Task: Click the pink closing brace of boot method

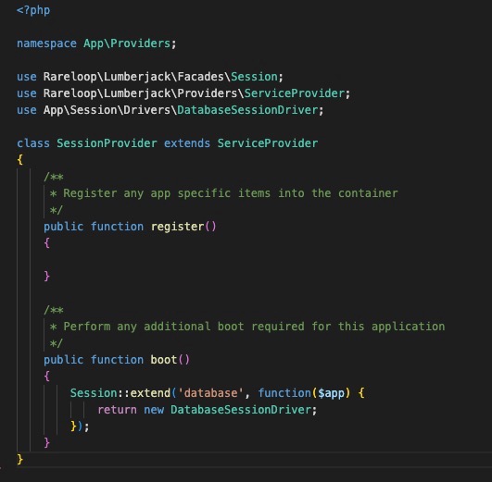Action: pyautogui.click(x=46, y=443)
